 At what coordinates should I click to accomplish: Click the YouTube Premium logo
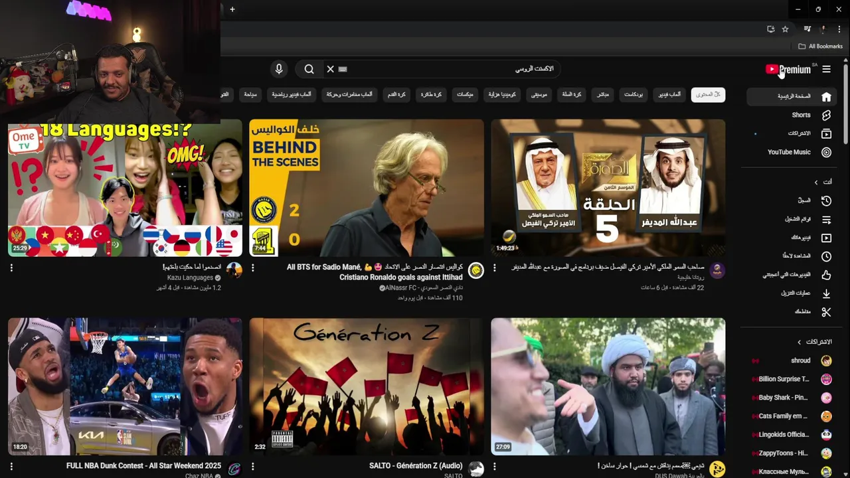click(788, 69)
